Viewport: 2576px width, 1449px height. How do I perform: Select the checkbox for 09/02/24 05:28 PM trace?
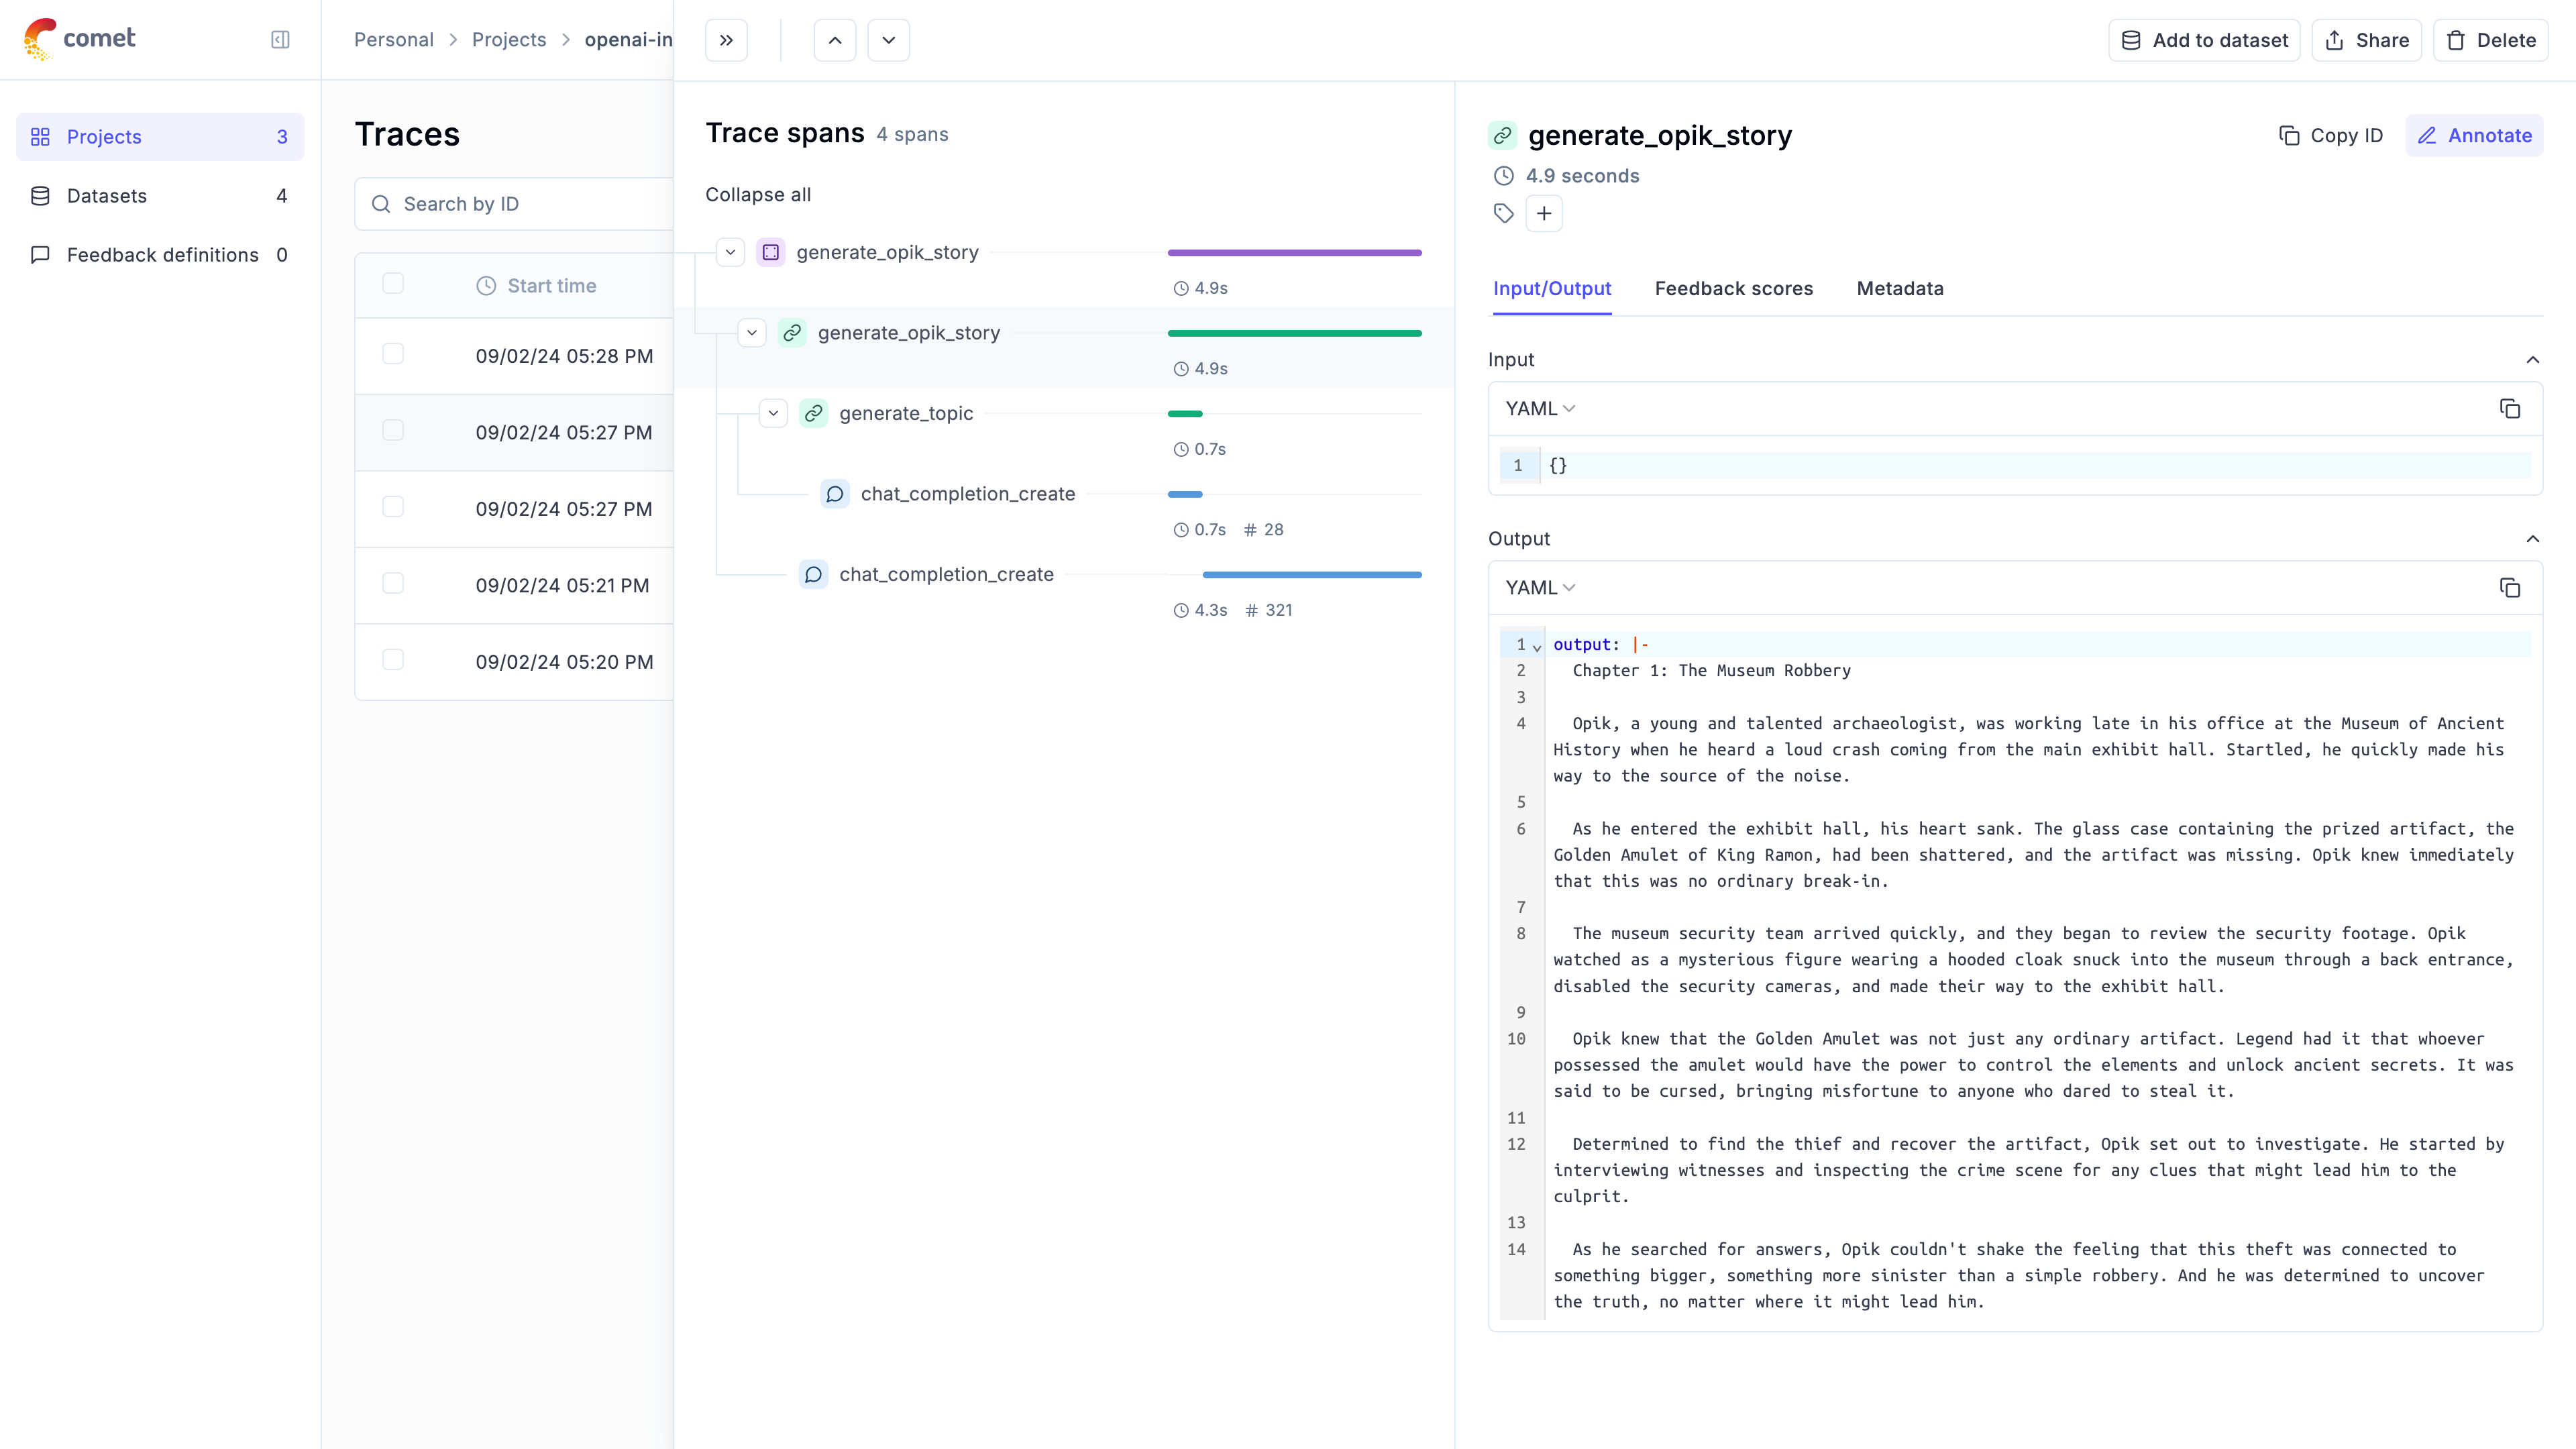click(x=393, y=354)
